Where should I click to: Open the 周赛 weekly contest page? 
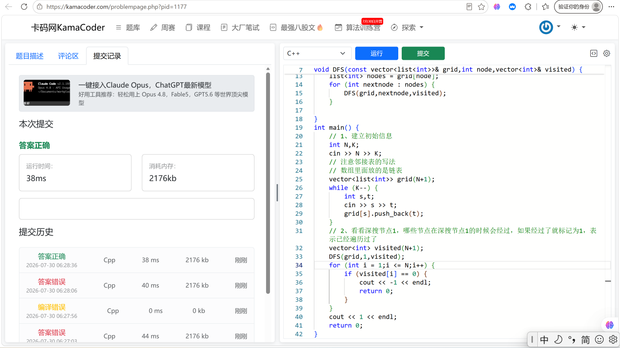coord(163,28)
